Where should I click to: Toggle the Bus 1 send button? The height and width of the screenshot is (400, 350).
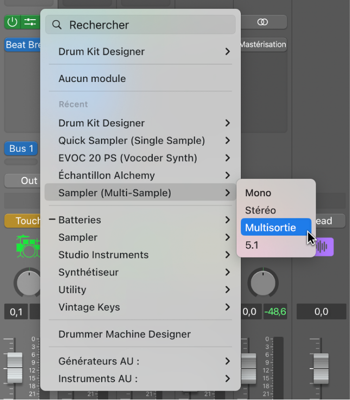click(x=22, y=148)
